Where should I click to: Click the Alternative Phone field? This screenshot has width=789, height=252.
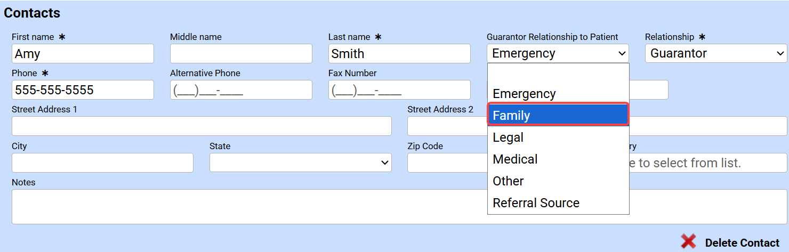tap(241, 90)
